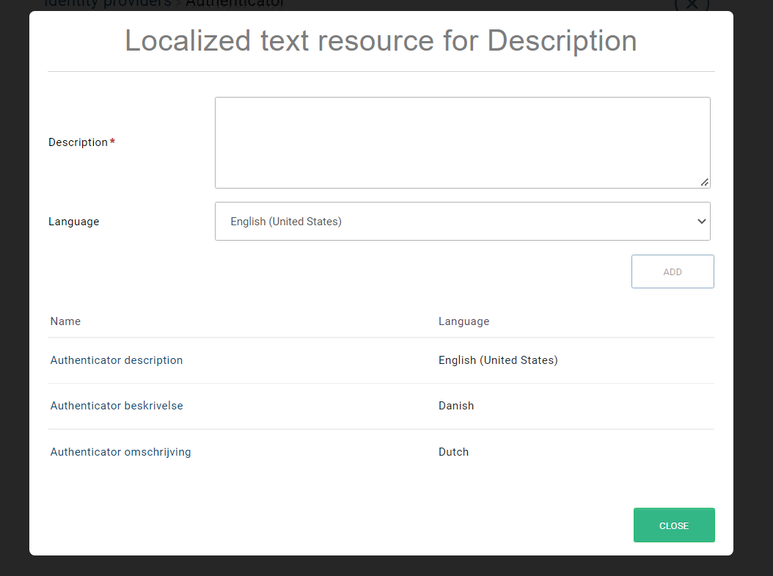Click the Language column header in the table
773x576 pixels.
tap(464, 321)
